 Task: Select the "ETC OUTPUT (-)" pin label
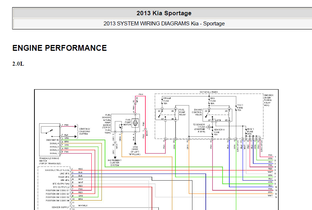61,187
